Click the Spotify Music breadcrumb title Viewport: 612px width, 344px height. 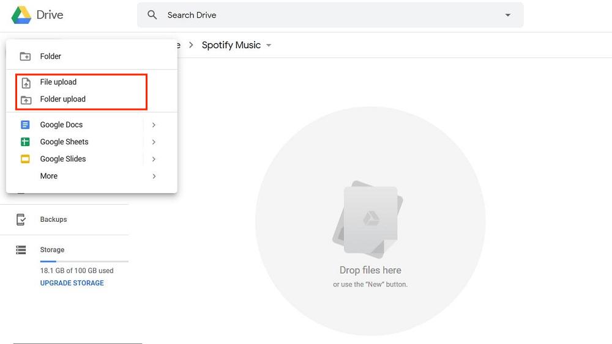tap(231, 45)
